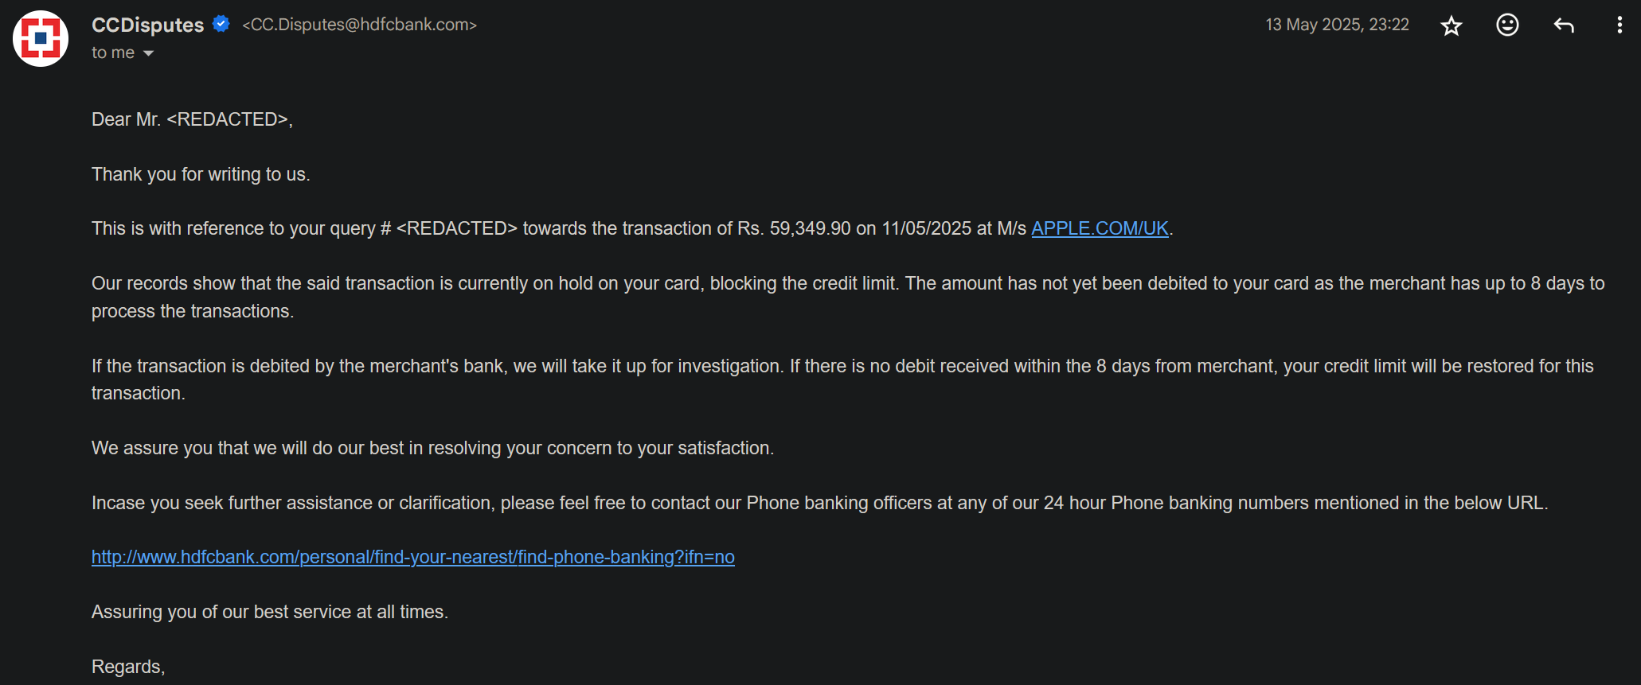Star this email from CCDisputes
Screen dimensions: 1641x685
coord(1452,25)
